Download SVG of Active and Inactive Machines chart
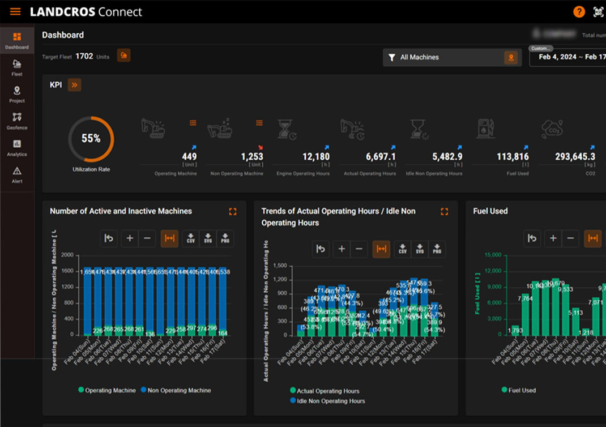 click(x=208, y=238)
